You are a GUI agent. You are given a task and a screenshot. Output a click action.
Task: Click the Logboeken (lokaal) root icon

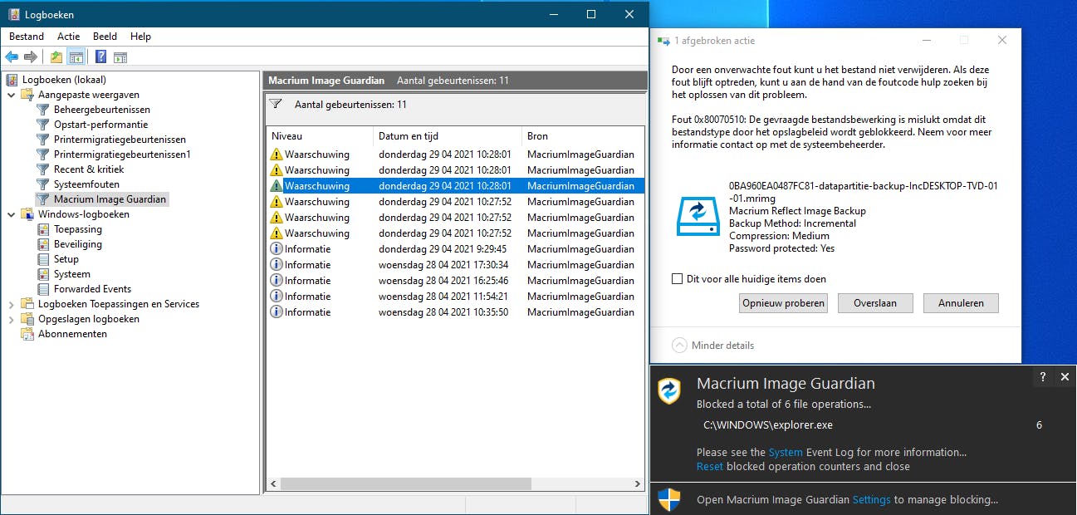(12, 80)
